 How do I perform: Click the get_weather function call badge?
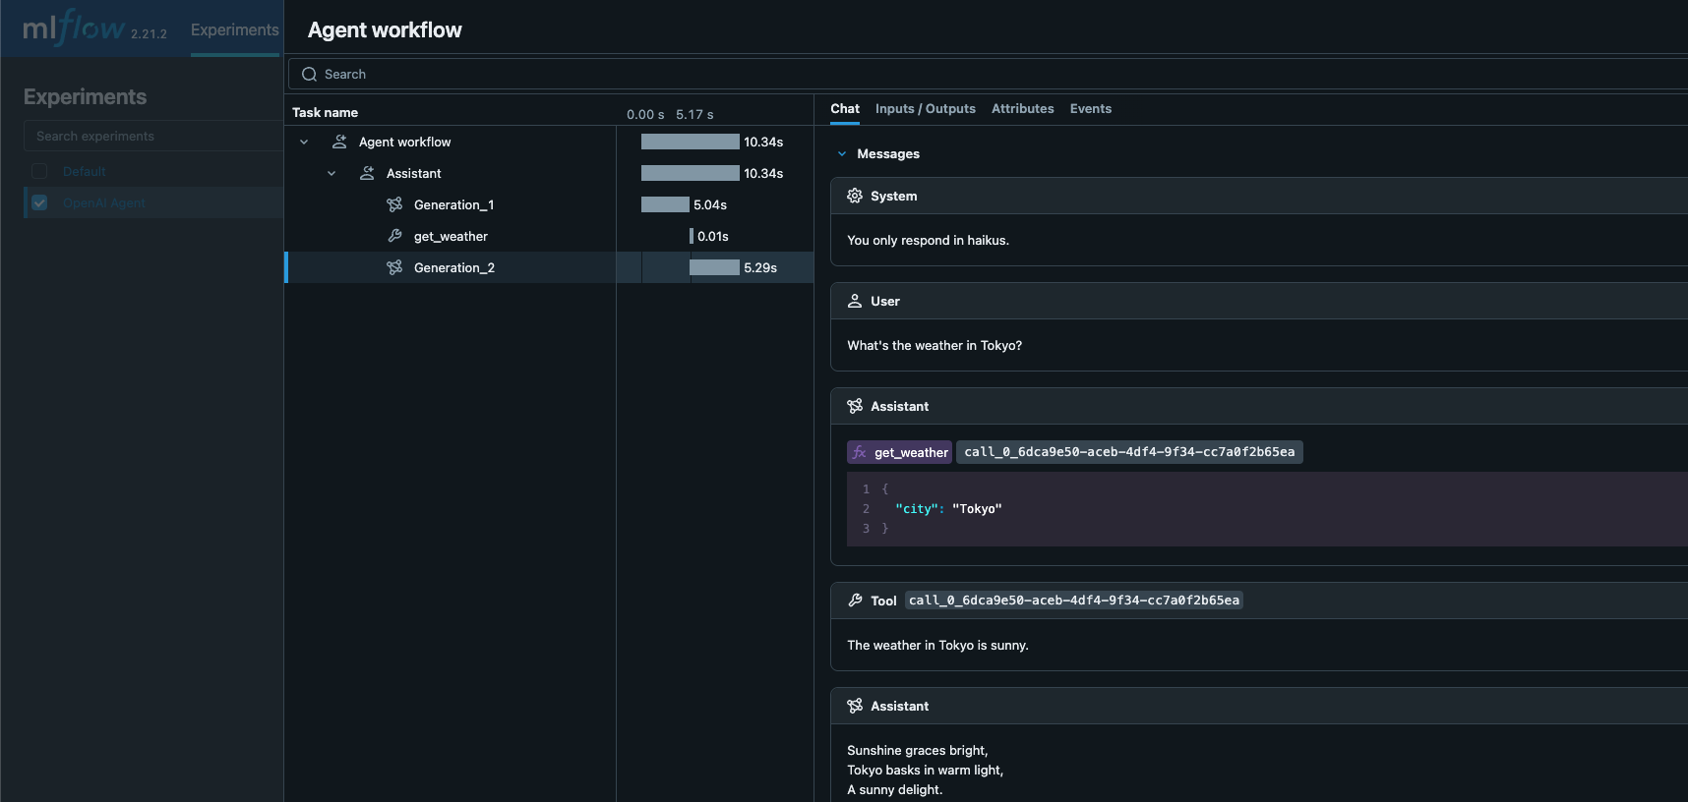point(900,452)
